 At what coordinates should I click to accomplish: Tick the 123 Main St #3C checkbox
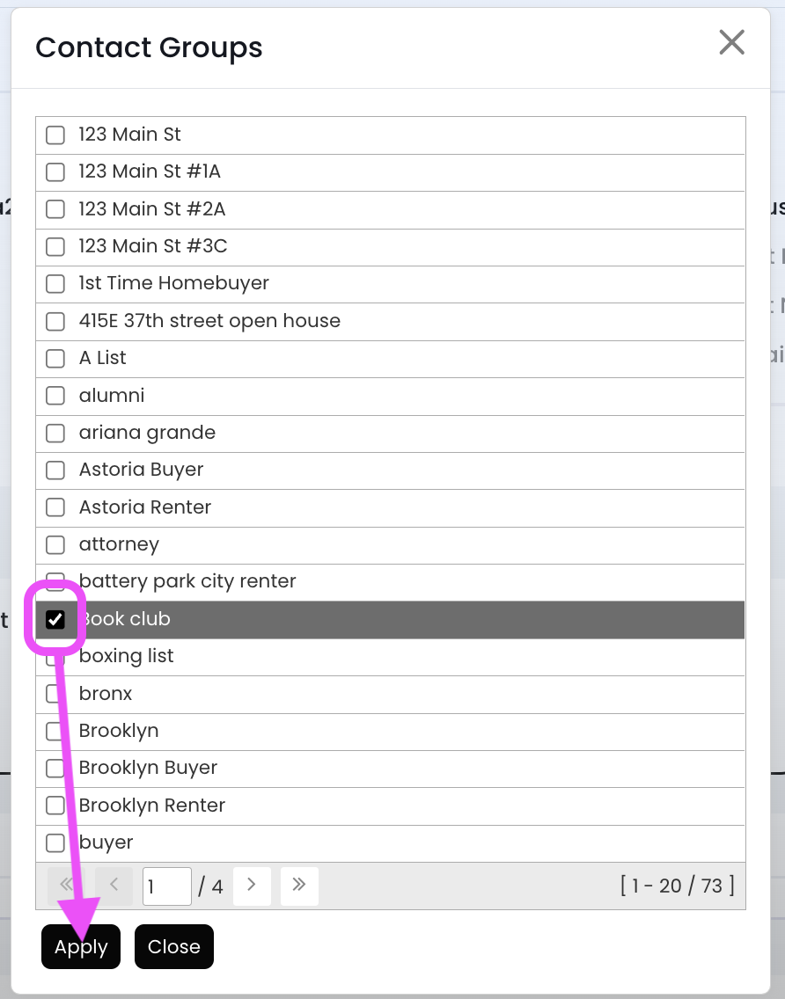click(55, 247)
